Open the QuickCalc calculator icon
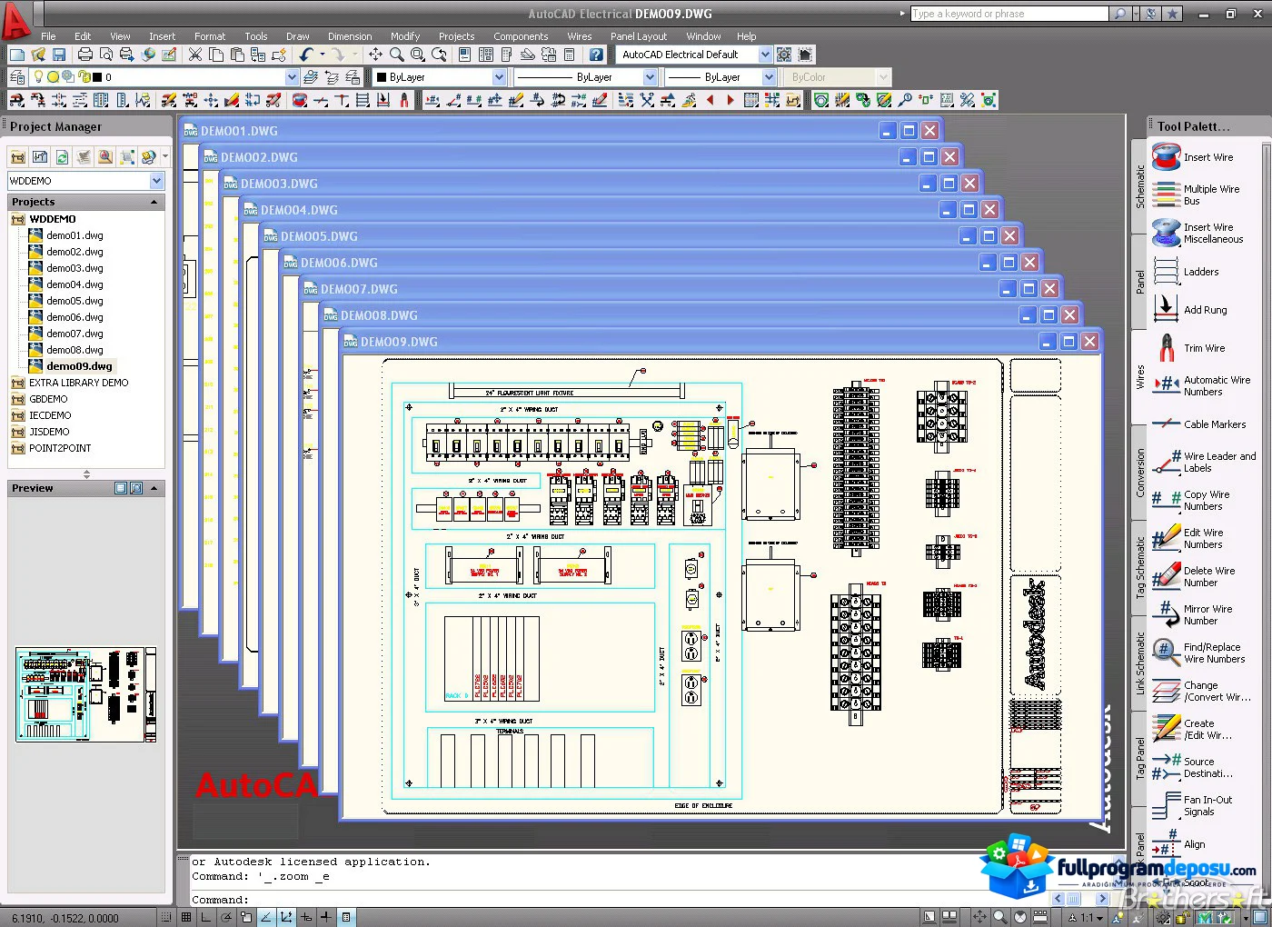 [x=570, y=55]
